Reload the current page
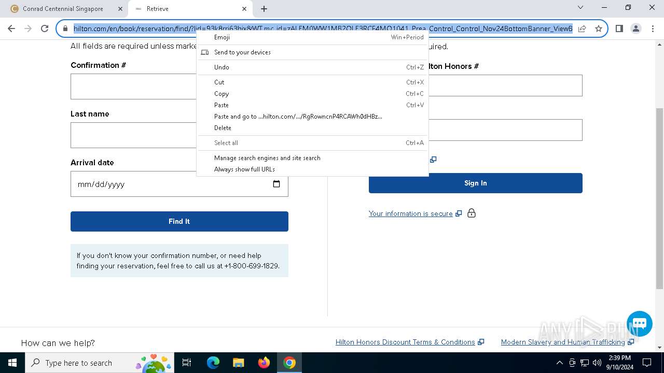The image size is (664, 373). coord(45,28)
